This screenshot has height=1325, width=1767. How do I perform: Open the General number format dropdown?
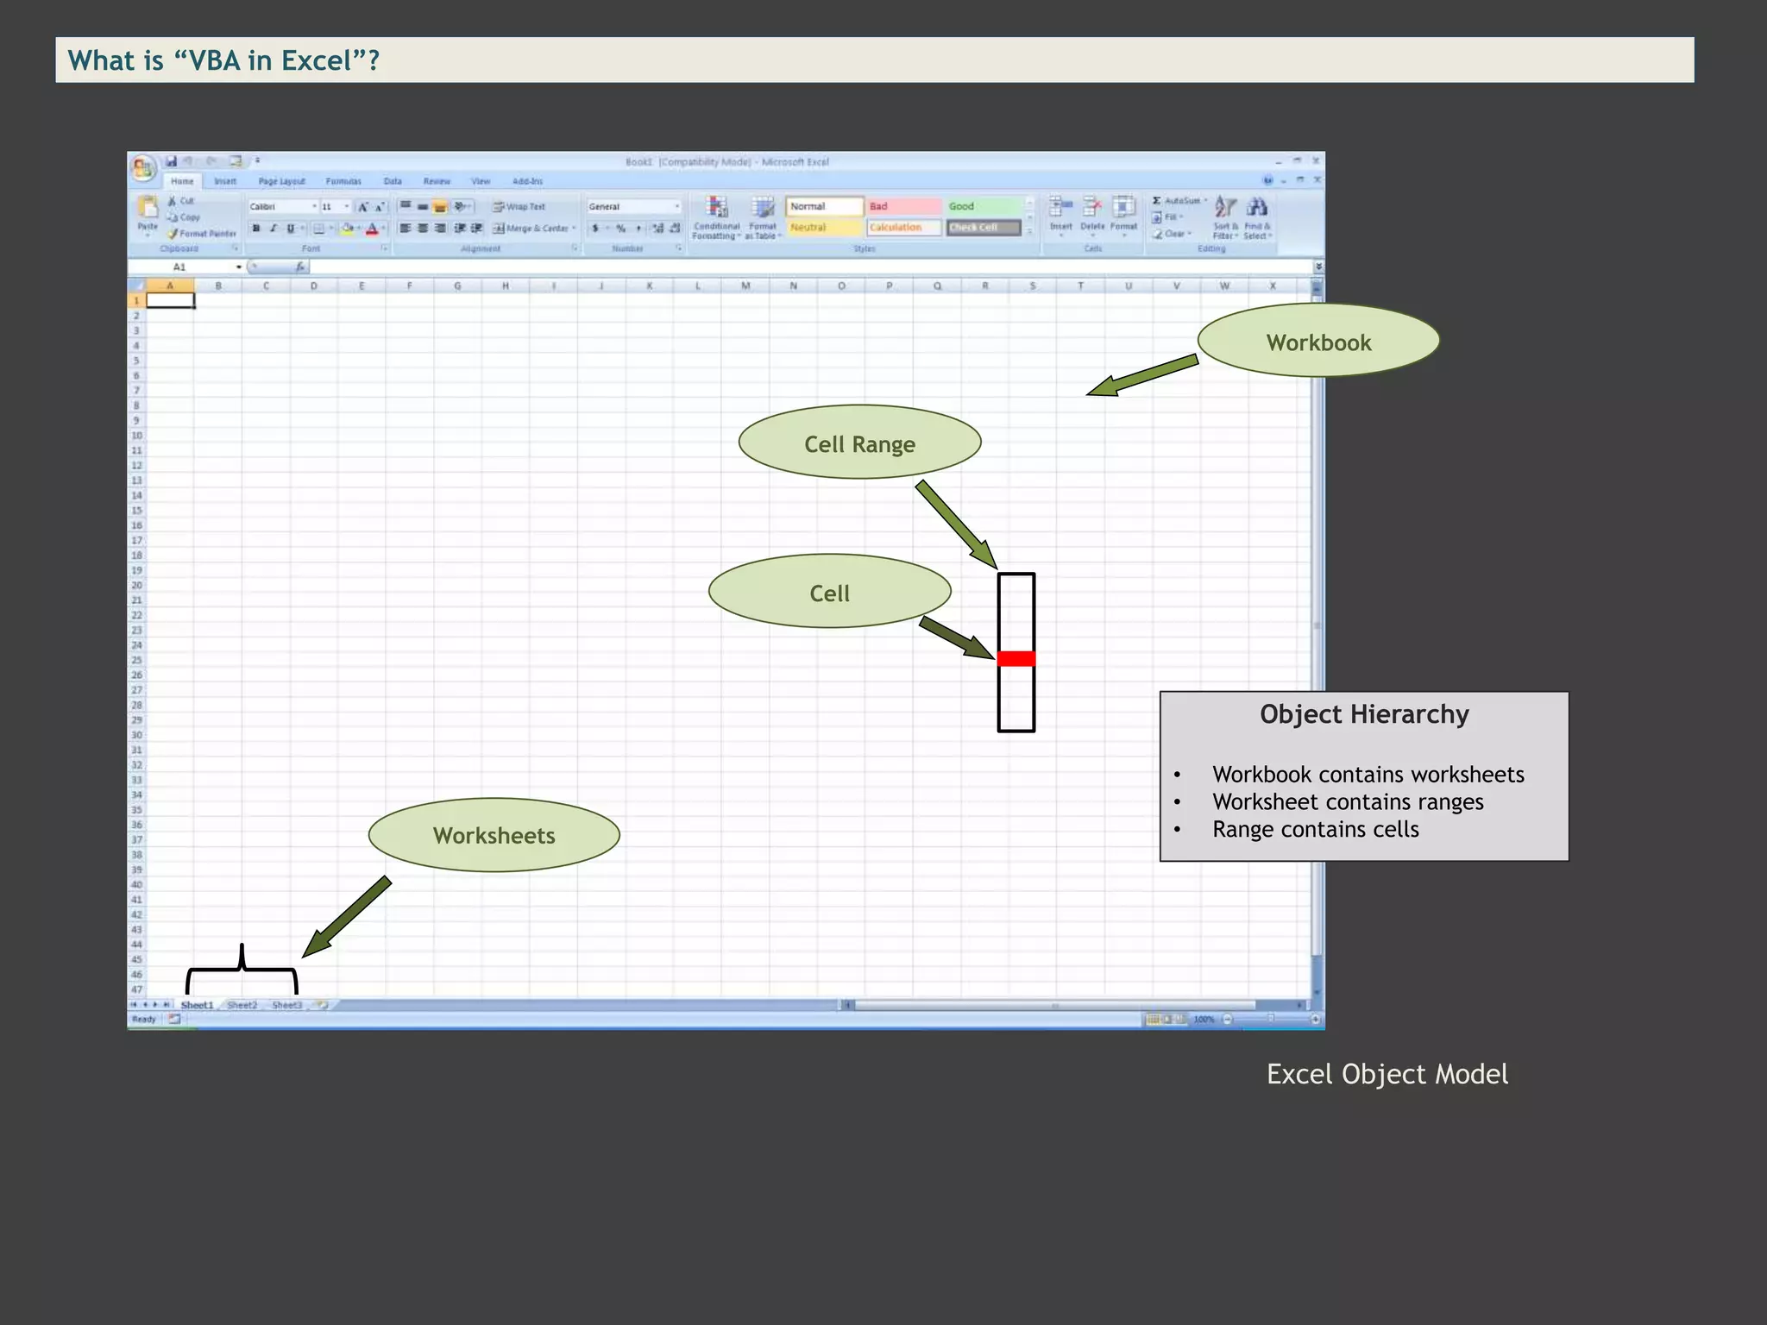click(x=677, y=207)
